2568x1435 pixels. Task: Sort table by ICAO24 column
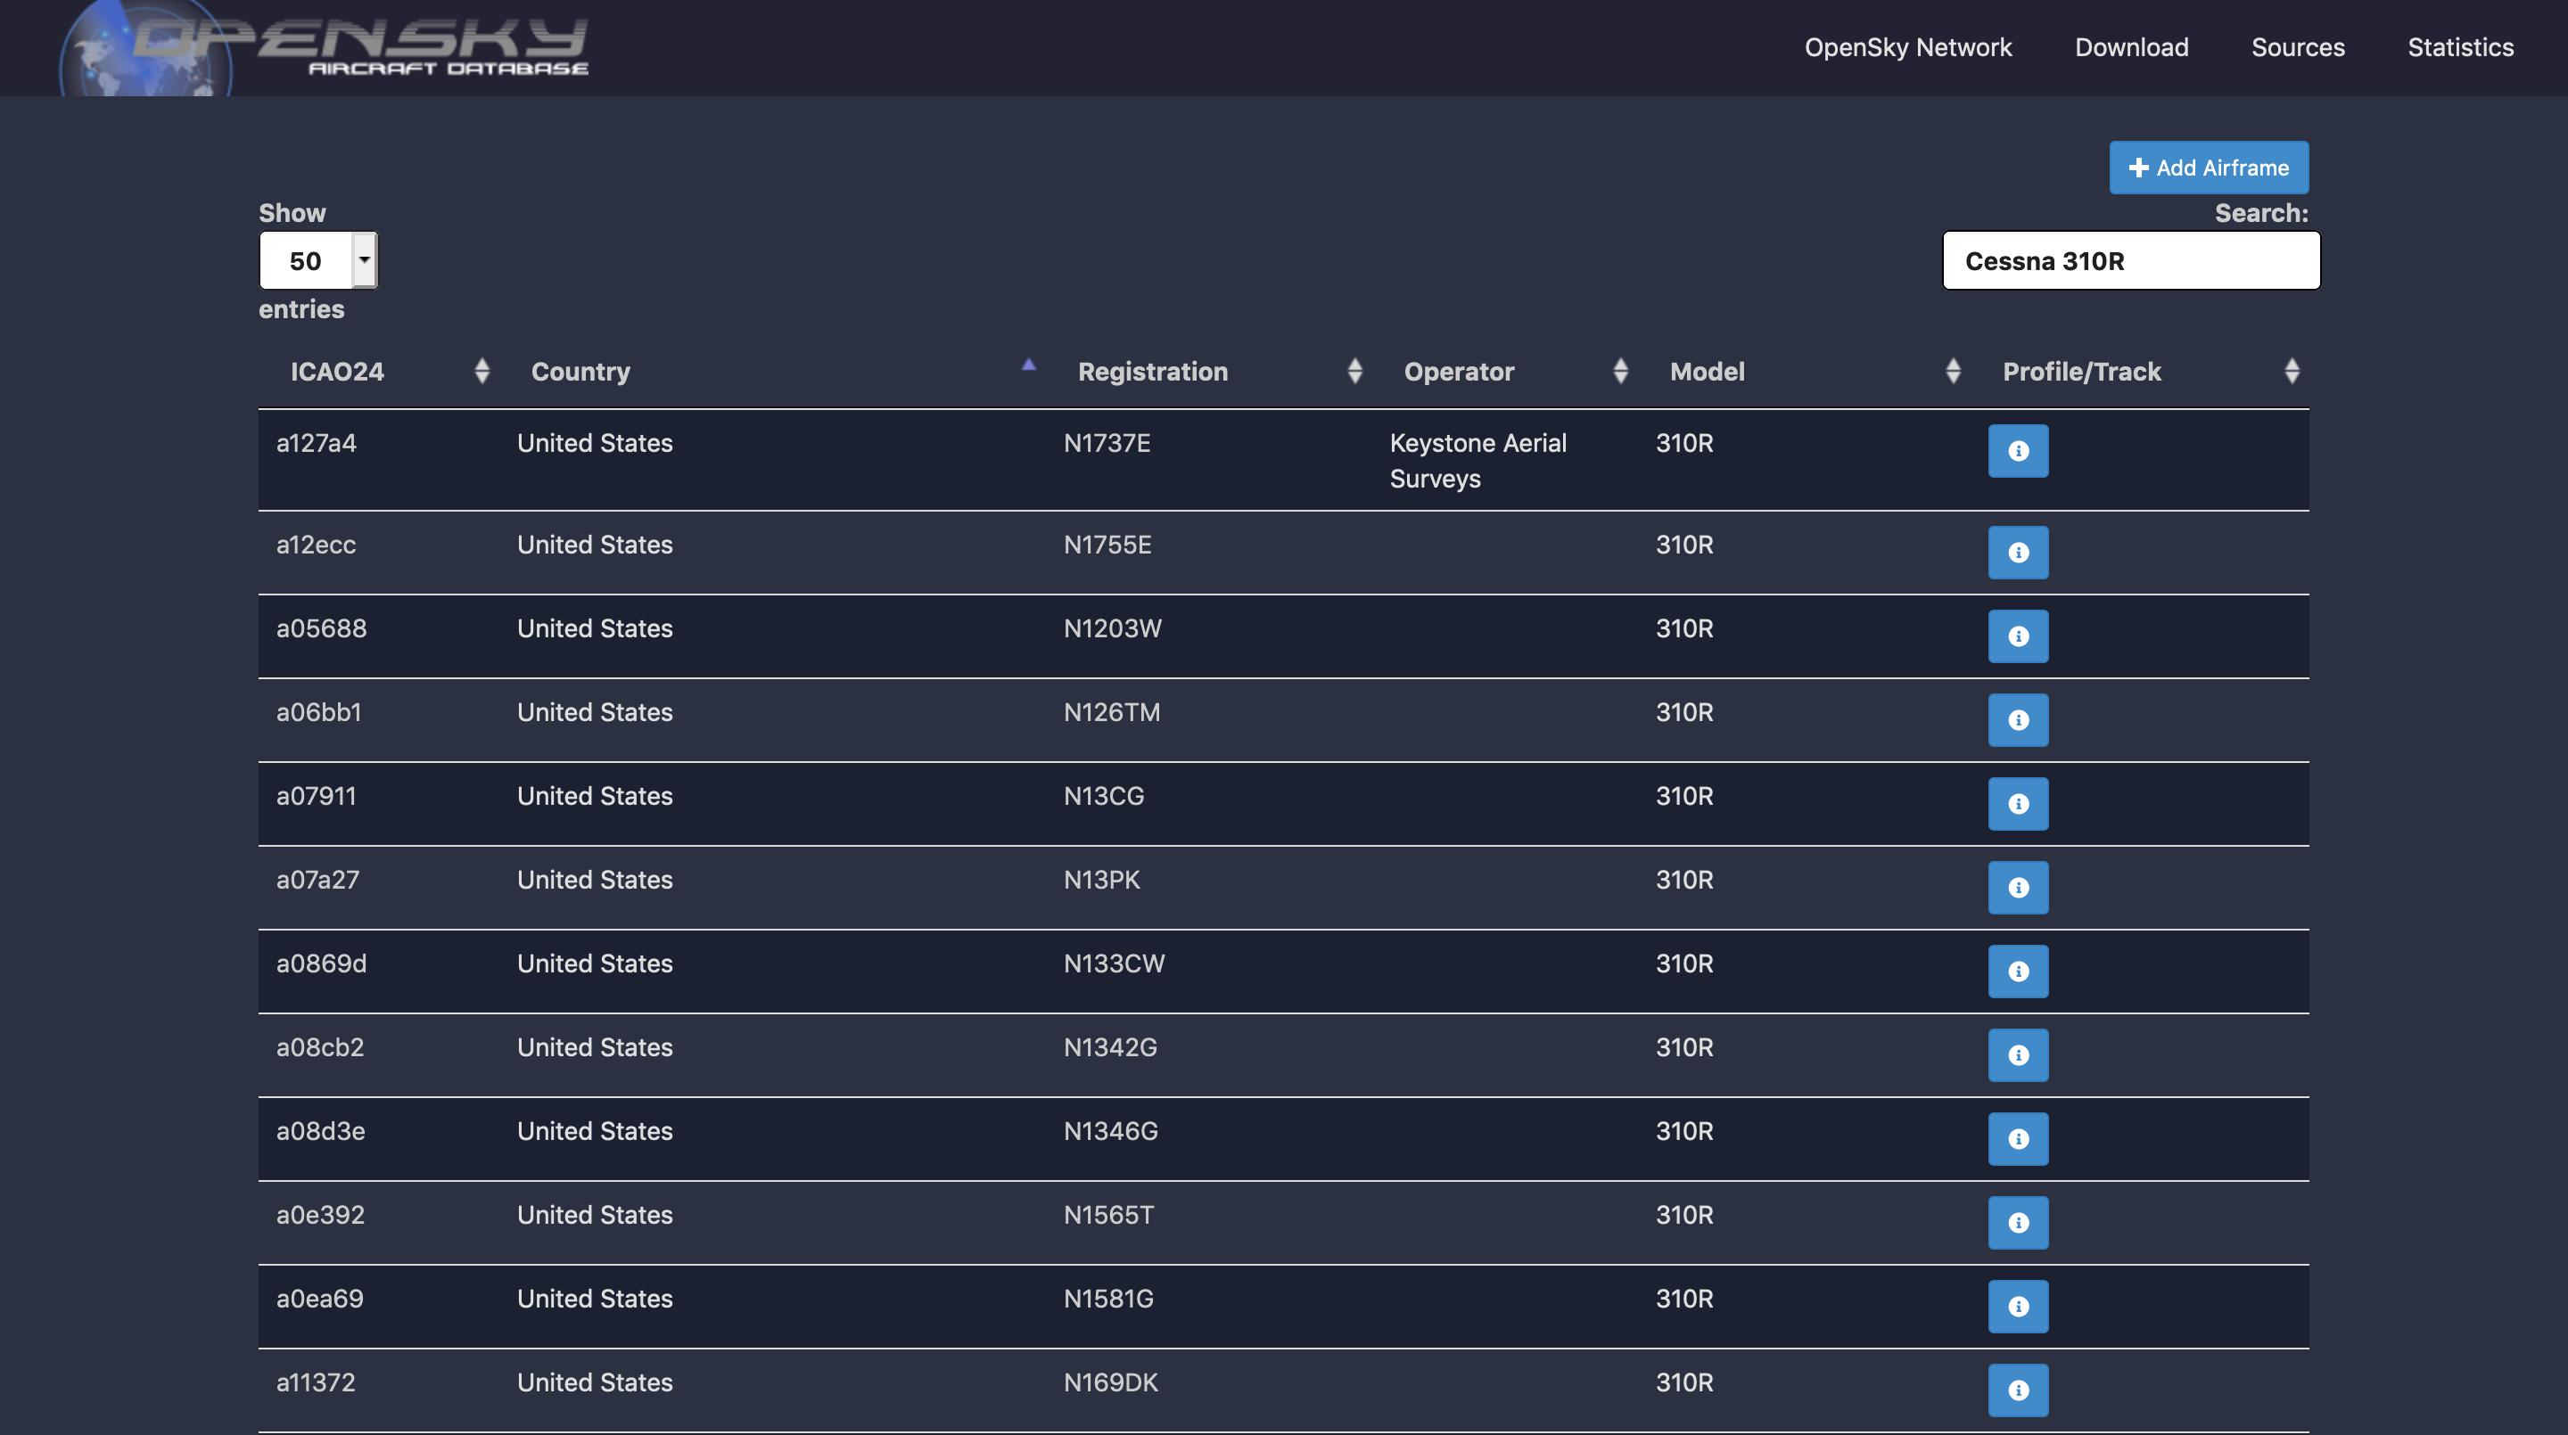(x=379, y=372)
